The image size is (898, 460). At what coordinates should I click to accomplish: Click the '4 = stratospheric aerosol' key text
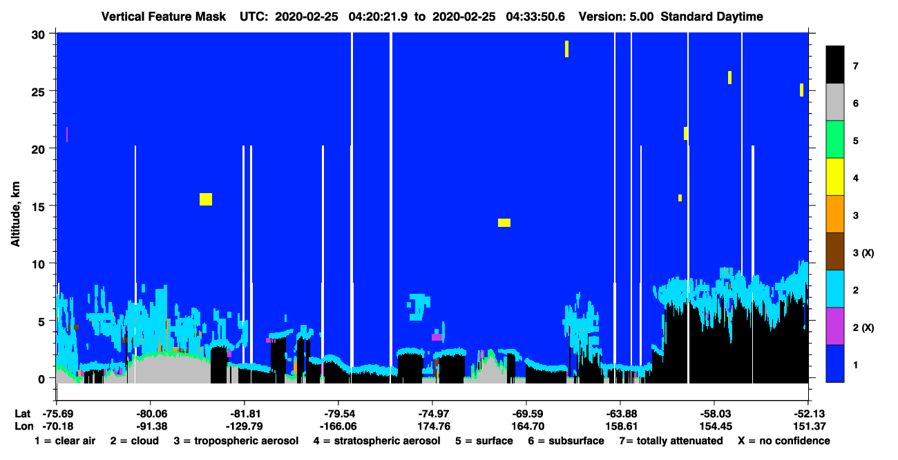point(376,441)
